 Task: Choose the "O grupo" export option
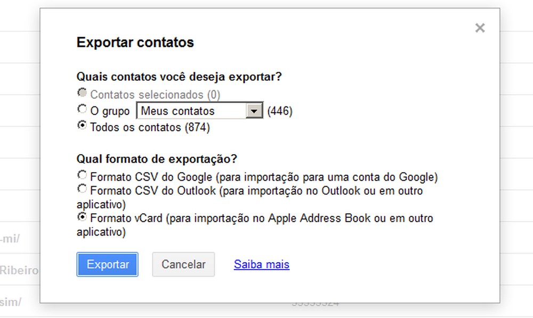pos(82,108)
